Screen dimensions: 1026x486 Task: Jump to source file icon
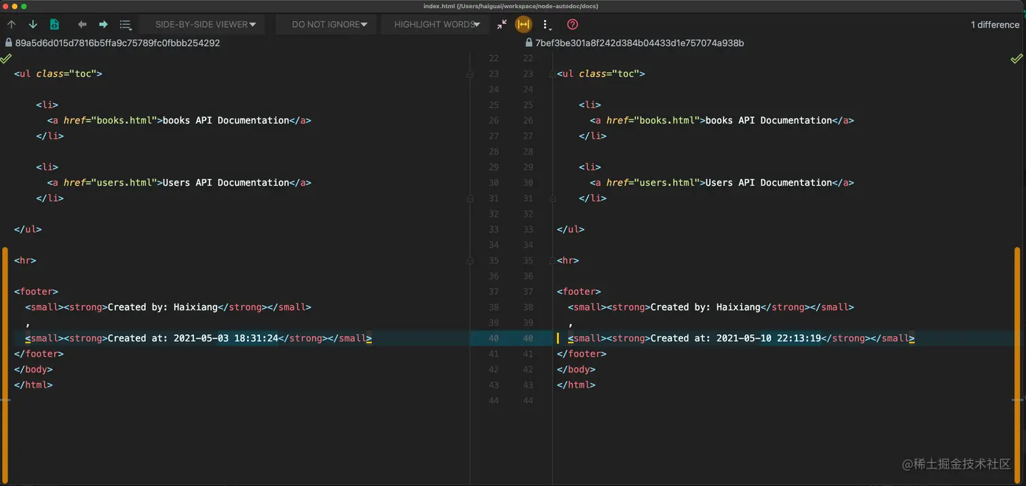click(x=54, y=24)
